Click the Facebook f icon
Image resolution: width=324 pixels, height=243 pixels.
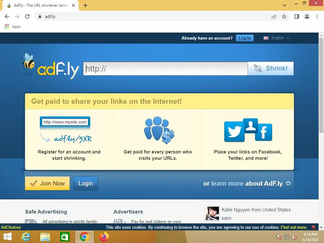point(264,132)
